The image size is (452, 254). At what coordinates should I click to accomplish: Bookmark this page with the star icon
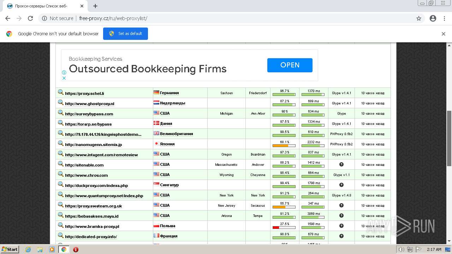(419, 18)
